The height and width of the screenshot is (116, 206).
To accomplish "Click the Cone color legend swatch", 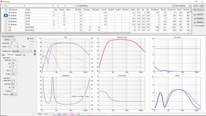I will tap(59, 114).
